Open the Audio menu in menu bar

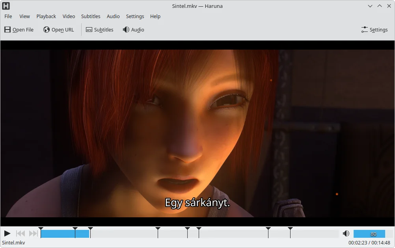[113, 17]
